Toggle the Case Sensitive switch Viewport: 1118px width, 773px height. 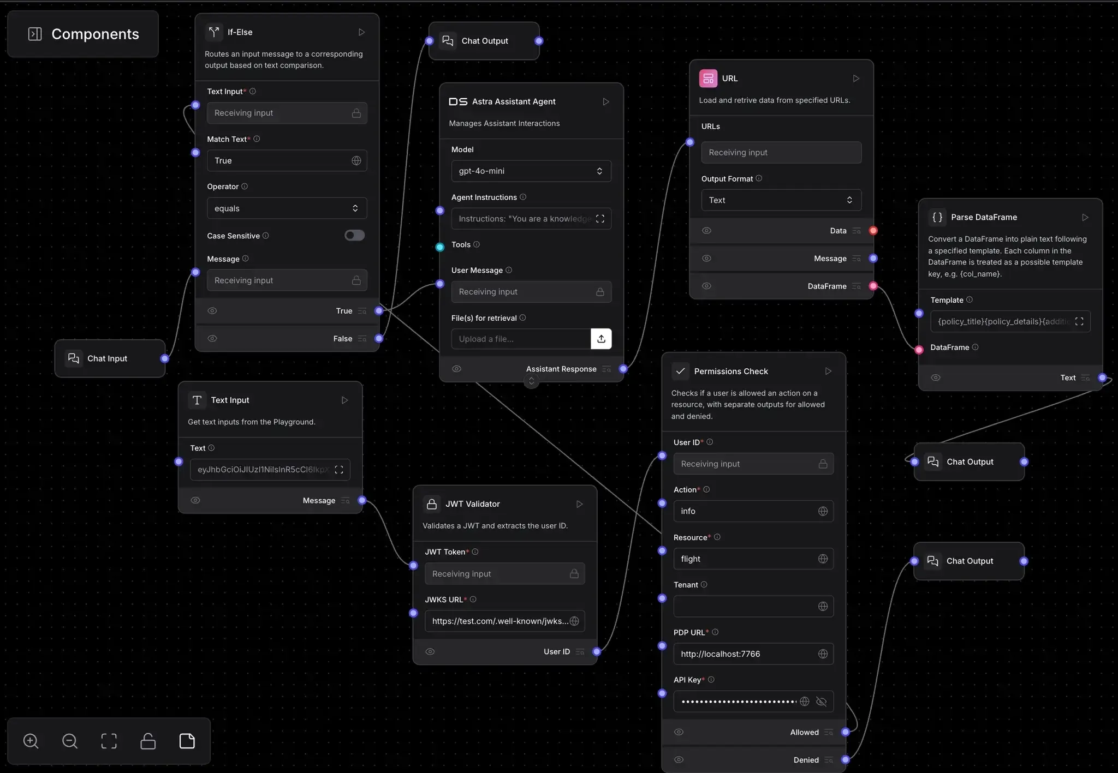pyautogui.click(x=354, y=235)
